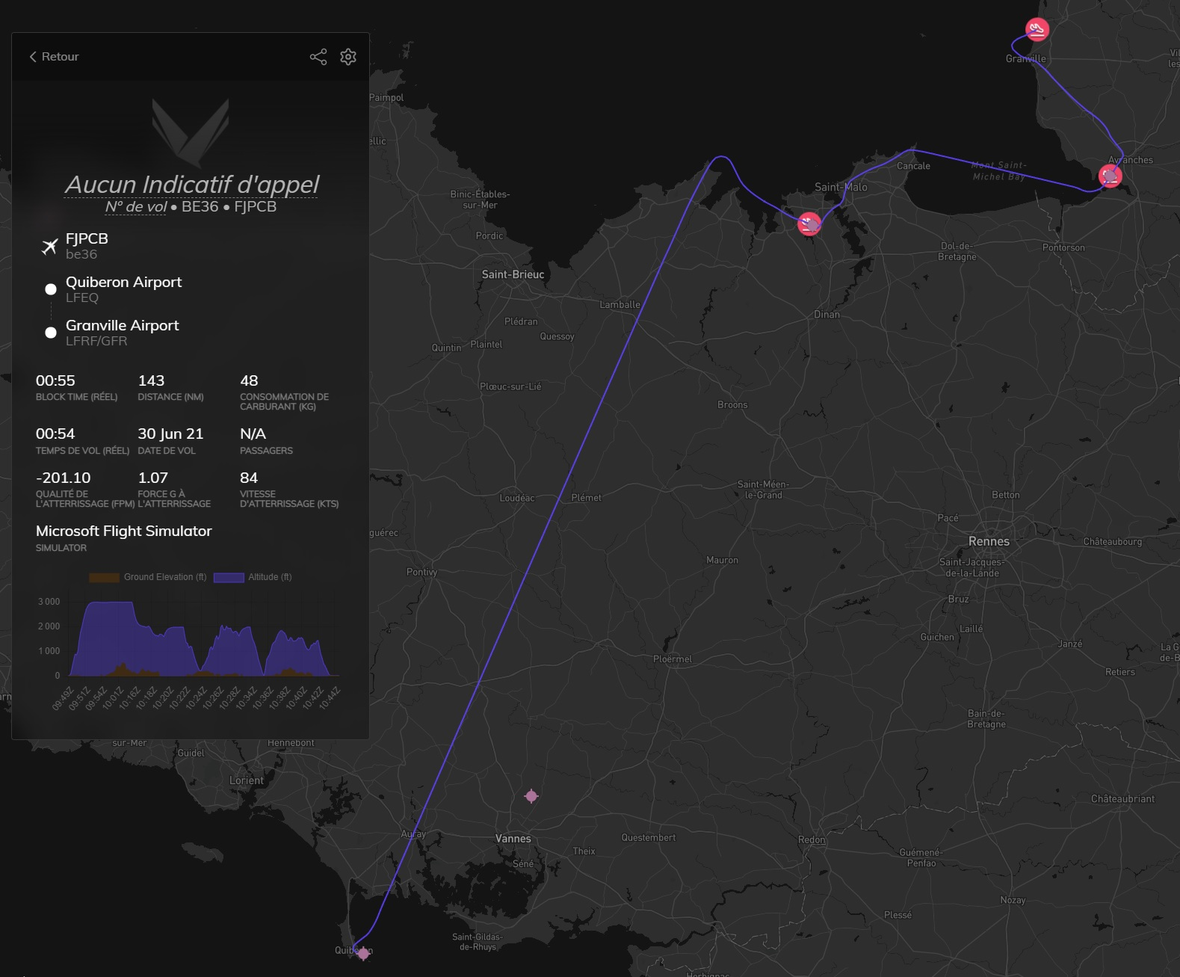Viewport: 1180px width, 977px height.
Task: Click the departure marker at Quiberon
Action: pos(363,953)
